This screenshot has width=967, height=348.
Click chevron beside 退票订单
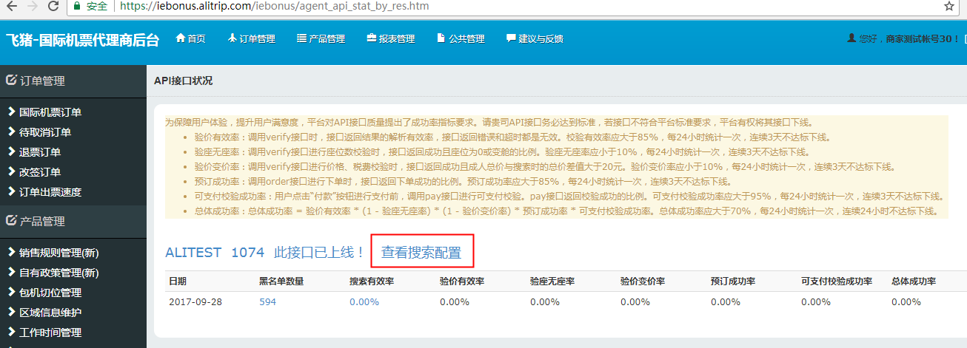click(x=11, y=151)
